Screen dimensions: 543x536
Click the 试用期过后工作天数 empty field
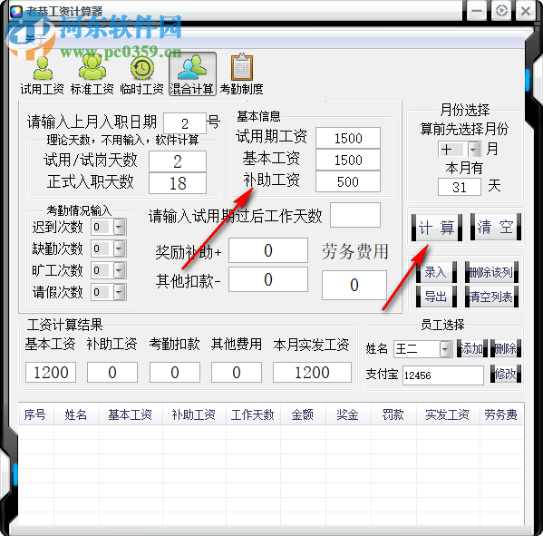[x=355, y=215]
